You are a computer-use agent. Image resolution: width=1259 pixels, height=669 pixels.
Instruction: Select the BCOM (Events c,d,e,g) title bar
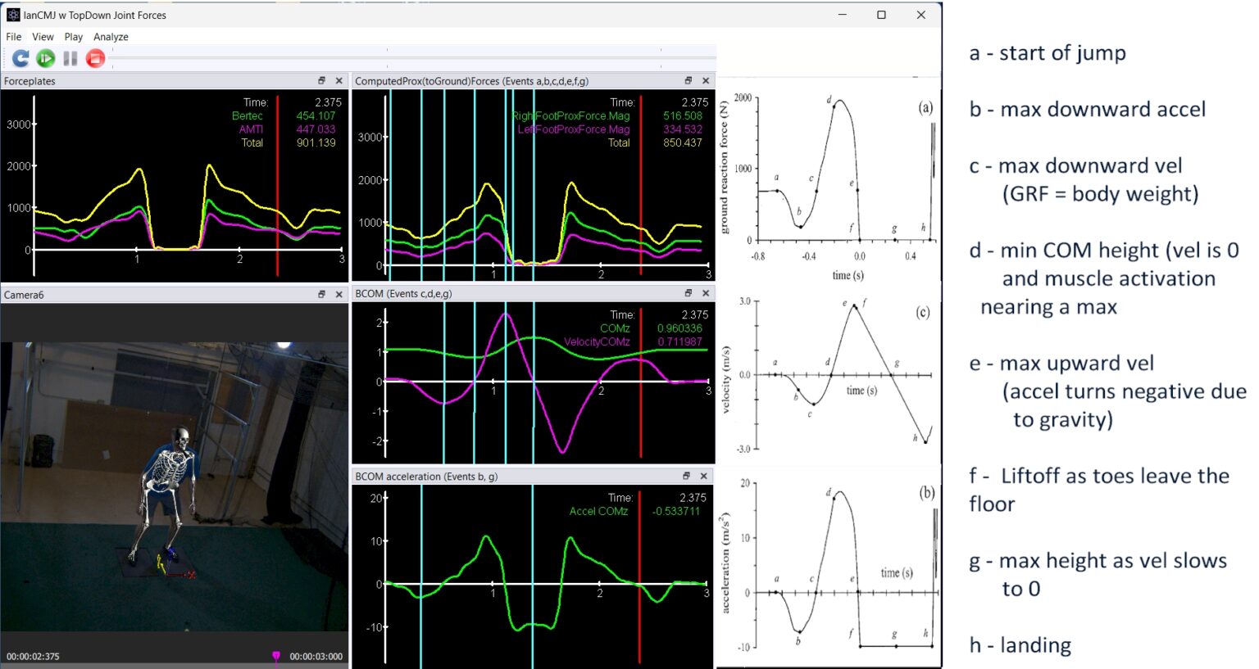coord(492,294)
